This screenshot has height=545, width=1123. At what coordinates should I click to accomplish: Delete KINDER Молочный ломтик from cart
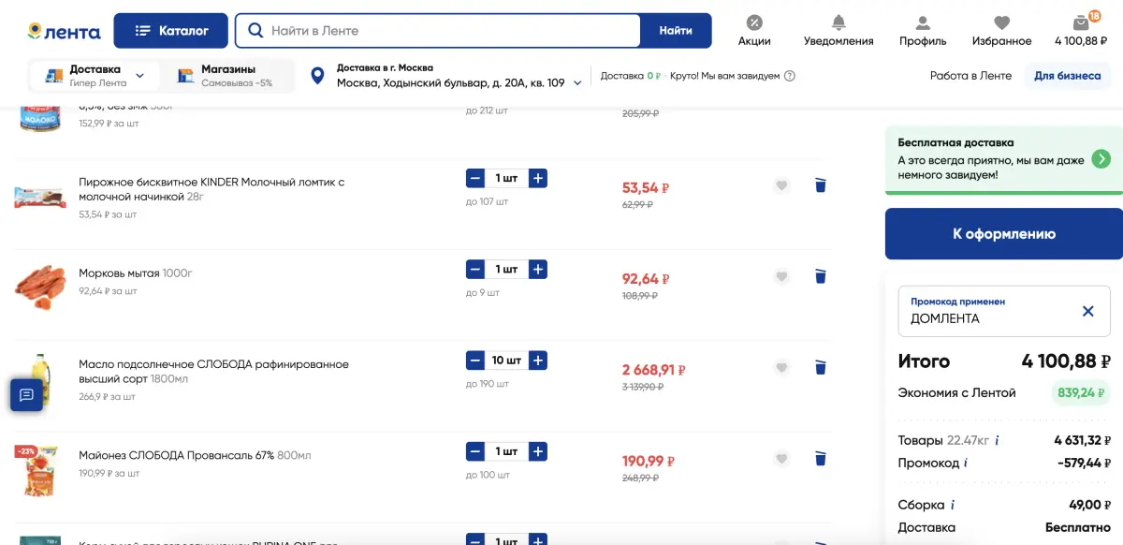point(821,185)
